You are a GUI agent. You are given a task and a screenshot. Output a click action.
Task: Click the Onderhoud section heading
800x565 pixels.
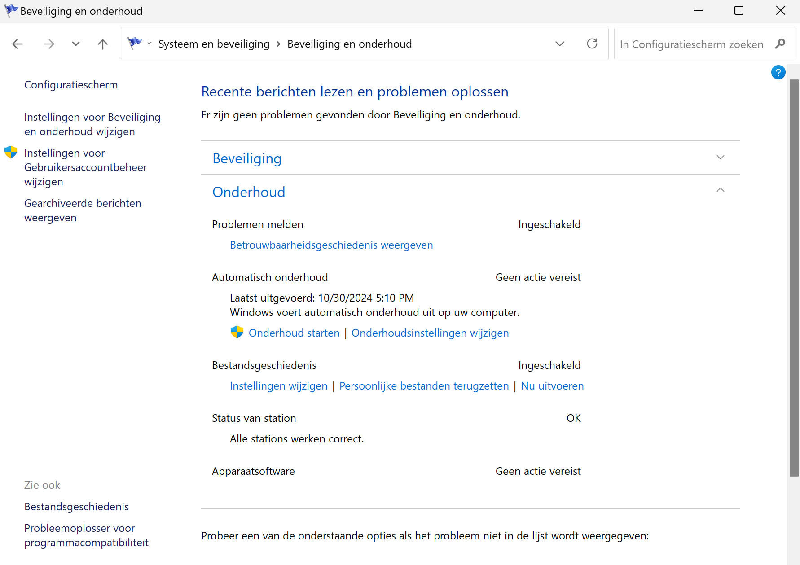(249, 192)
